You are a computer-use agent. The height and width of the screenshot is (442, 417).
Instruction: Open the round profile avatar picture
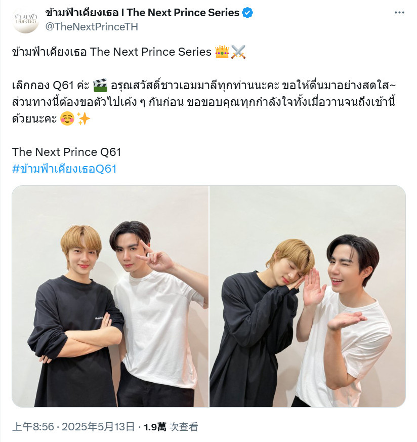(26, 20)
